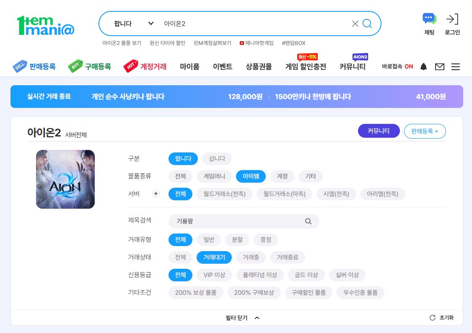
Task: Select 계정 item type
Action: 282,176
